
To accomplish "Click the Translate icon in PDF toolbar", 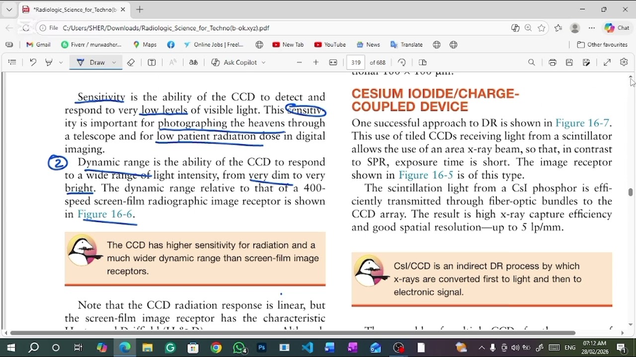I will tap(194, 62).
